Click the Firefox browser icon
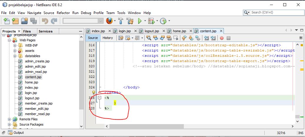 109,21
